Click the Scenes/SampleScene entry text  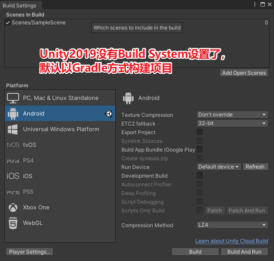39,23
